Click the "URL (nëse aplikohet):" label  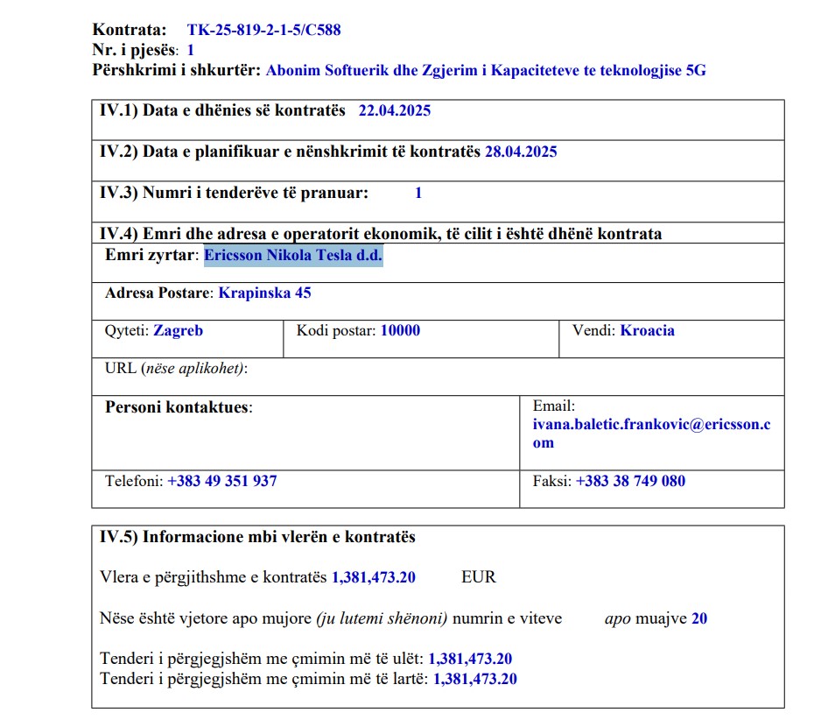(x=176, y=368)
